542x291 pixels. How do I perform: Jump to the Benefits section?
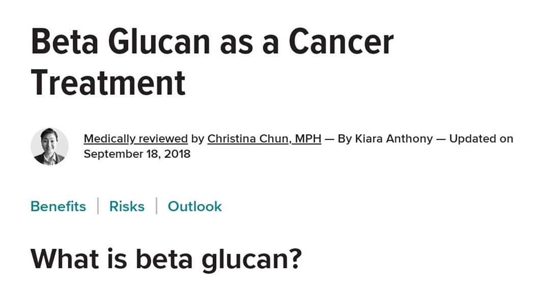tap(58, 206)
